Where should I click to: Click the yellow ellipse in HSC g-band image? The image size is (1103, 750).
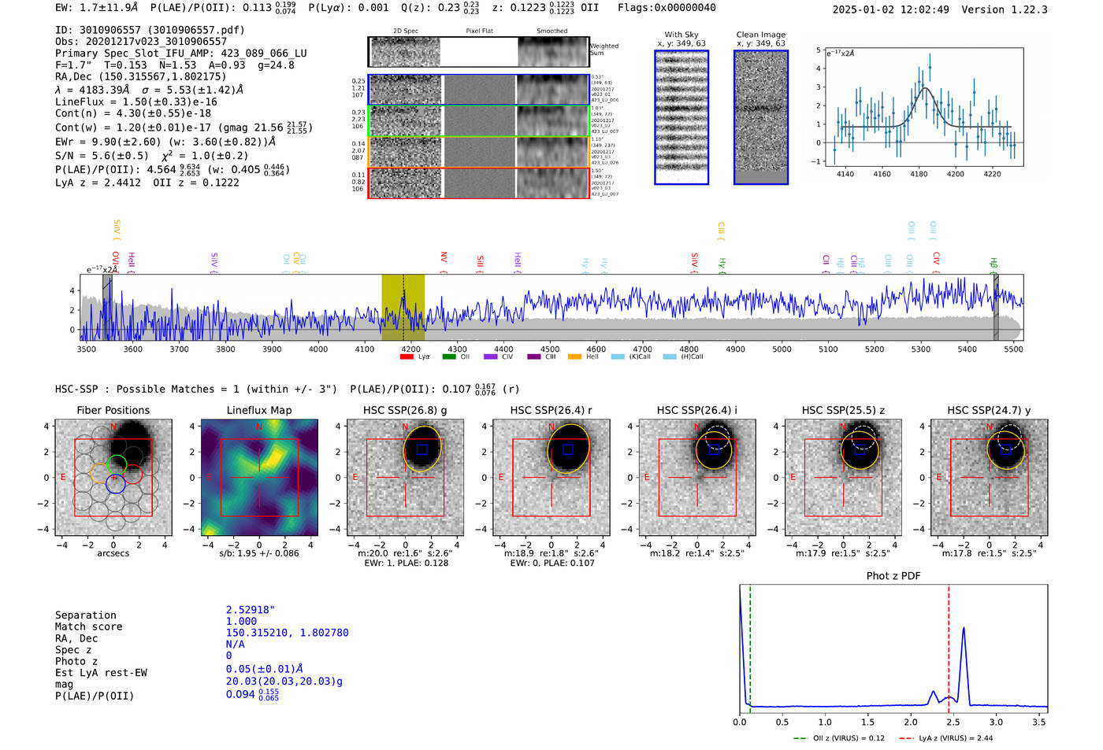[x=423, y=449]
